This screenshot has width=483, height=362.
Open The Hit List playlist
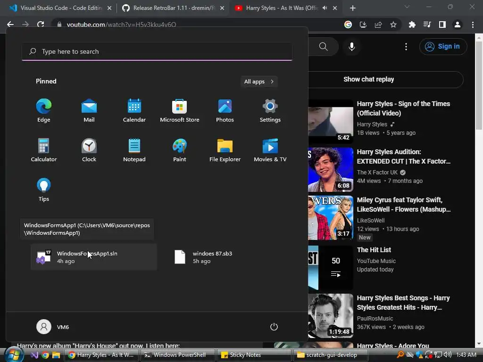tap(374, 250)
